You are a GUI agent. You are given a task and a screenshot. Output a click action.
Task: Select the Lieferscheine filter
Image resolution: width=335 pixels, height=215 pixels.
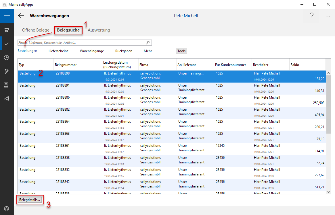(58, 51)
